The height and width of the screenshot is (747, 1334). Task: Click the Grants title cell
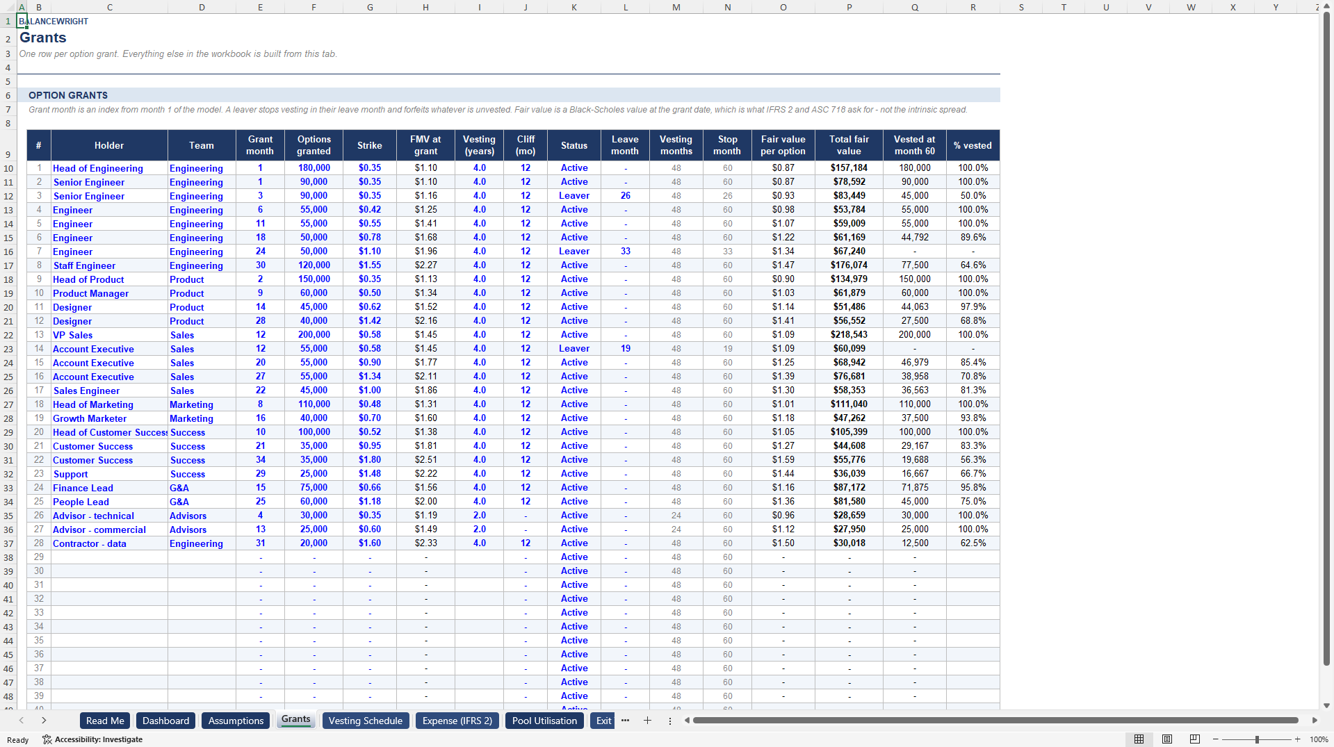tap(43, 38)
